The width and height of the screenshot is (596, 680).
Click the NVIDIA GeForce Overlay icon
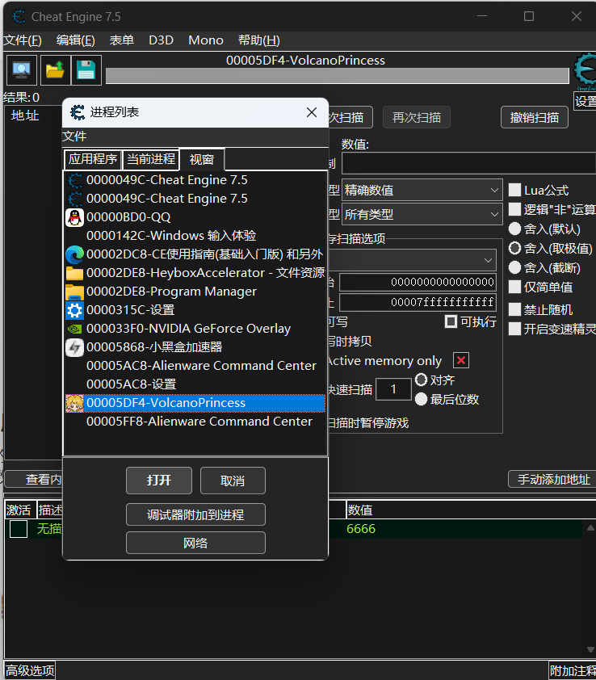click(x=74, y=329)
